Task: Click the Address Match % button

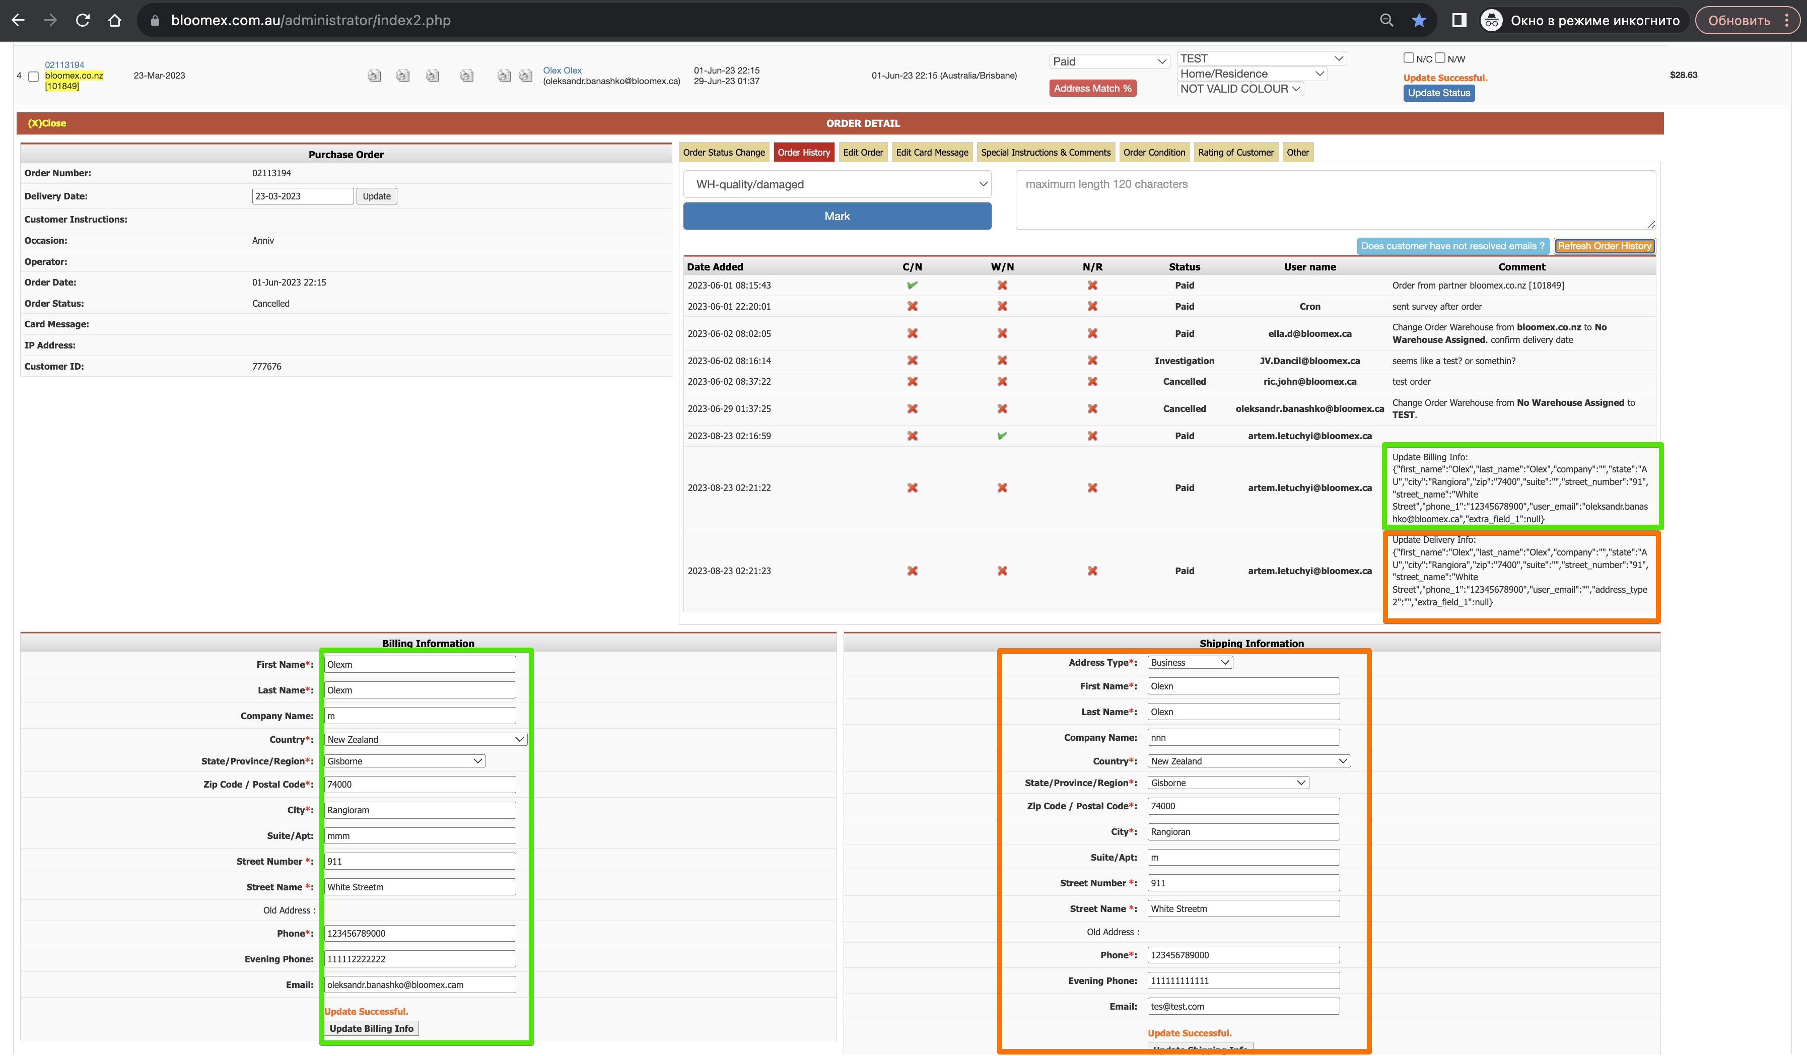Action: (x=1092, y=88)
